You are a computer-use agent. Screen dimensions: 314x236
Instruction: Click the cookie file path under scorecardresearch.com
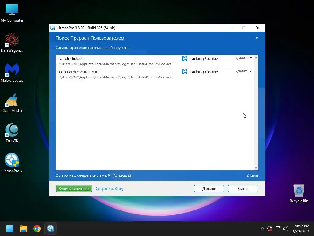[x=114, y=77]
